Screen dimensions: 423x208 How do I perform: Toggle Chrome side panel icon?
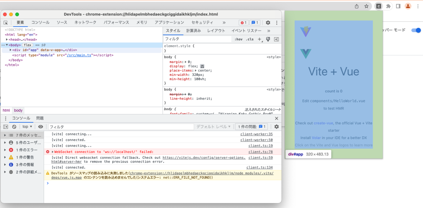398,6
